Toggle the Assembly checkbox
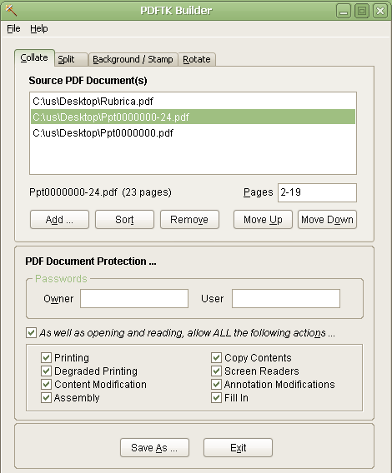 click(x=46, y=398)
